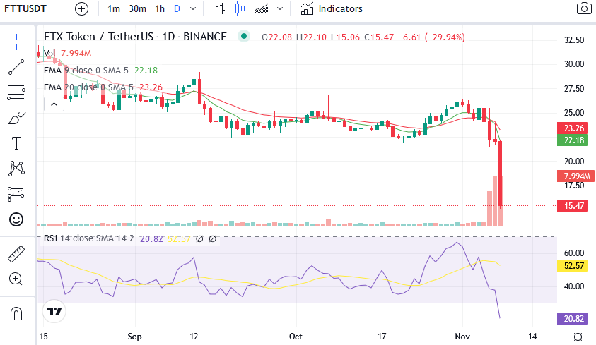Viewport: 596px width, 345px height.
Task: Switch to the 30m timeframe
Action: click(x=137, y=8)
